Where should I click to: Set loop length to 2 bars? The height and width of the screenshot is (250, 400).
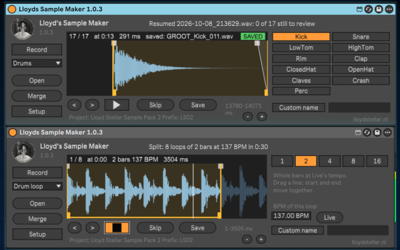tap(306, 161)
